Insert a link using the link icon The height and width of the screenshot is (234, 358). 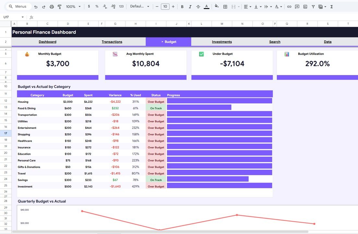(x=289, y=6)
